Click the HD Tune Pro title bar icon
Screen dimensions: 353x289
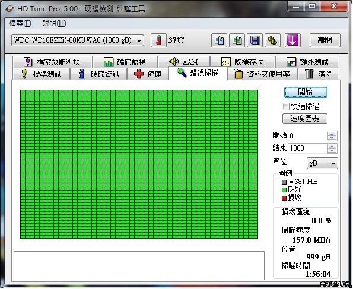tap(9, 9)
